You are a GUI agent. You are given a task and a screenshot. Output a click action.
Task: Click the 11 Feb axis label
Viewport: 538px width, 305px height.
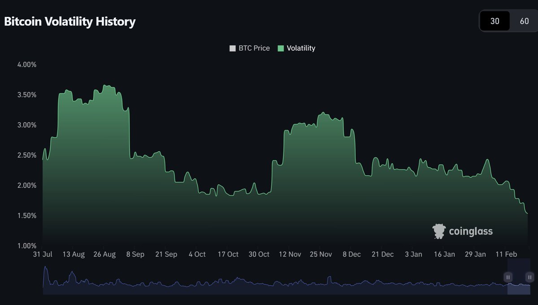click(506, 254)
